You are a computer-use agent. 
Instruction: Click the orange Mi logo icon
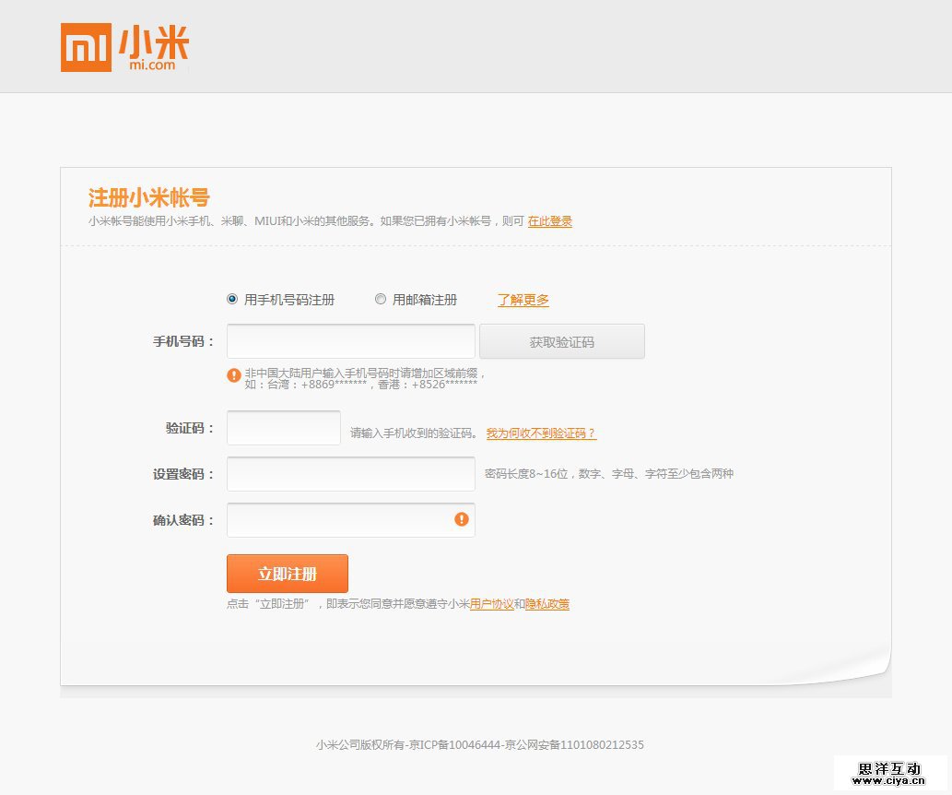tap(86, 47)
